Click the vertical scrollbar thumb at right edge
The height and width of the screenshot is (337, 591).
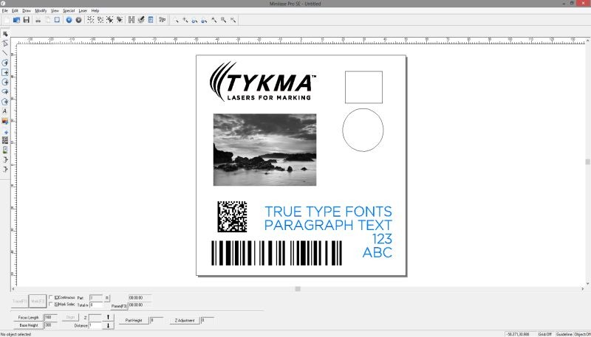(587, 161)
